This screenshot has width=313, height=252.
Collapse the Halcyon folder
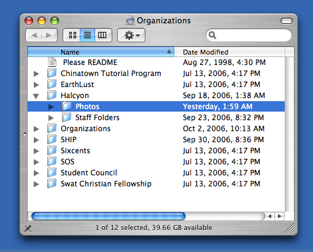click(x=36, y=96)
